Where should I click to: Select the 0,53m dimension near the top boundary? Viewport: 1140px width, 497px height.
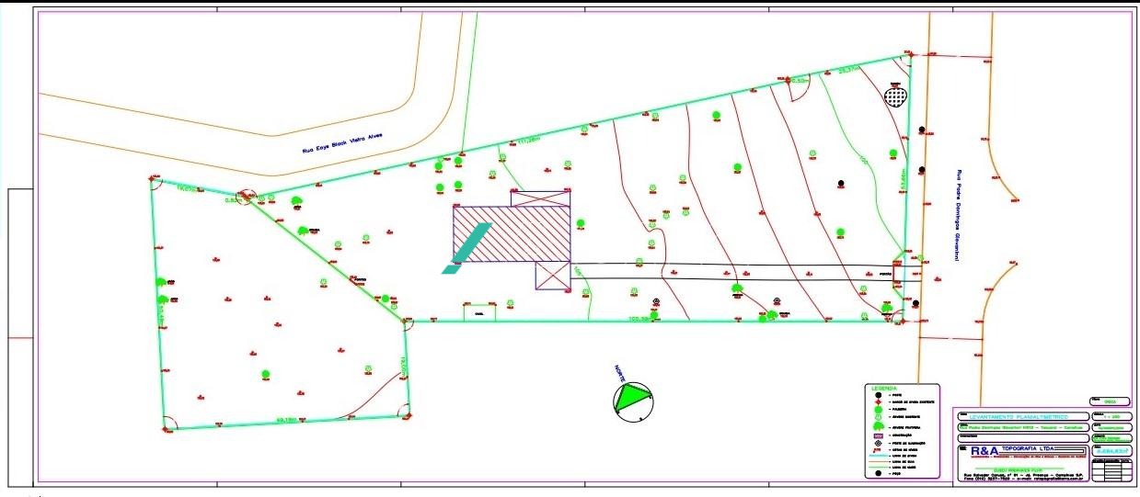tap(799, 81)
